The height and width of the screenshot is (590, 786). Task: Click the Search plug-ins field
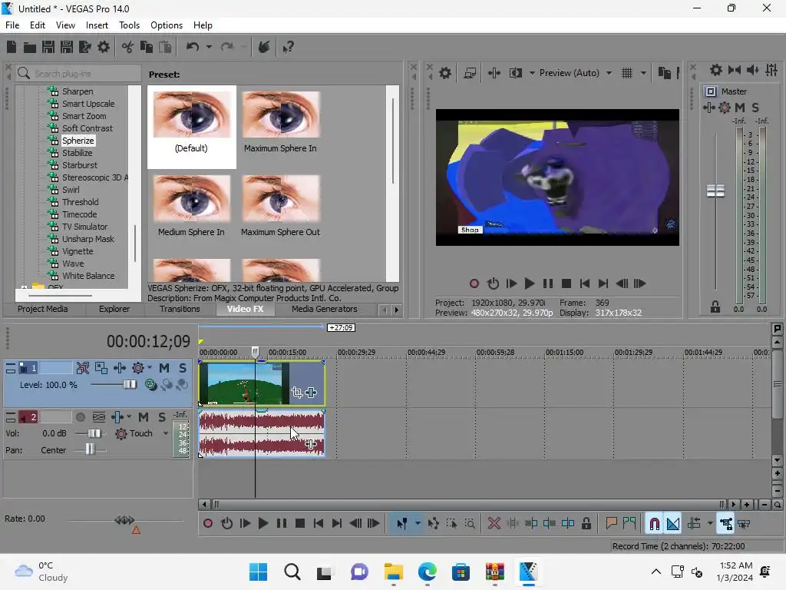pyautogui.click(x=78, y=74)
